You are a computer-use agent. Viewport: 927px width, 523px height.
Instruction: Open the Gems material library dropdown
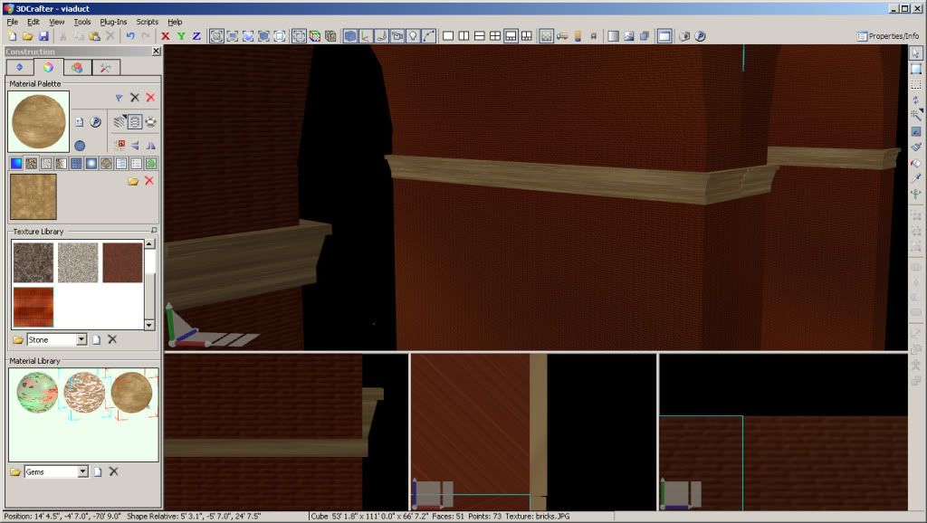(x=82, y=471)
